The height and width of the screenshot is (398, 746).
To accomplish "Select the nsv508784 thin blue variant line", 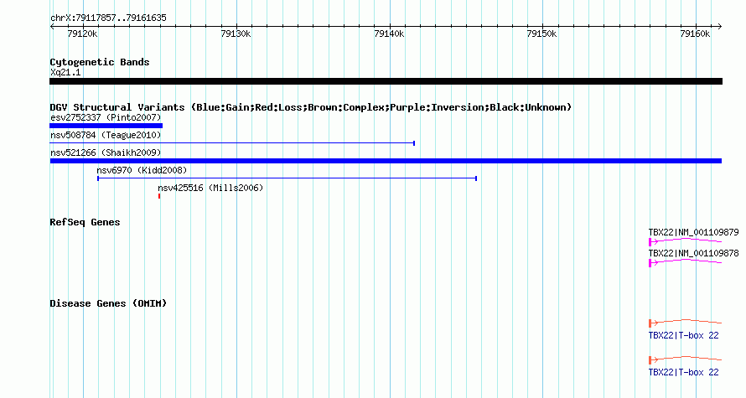I will pos(232,143).
